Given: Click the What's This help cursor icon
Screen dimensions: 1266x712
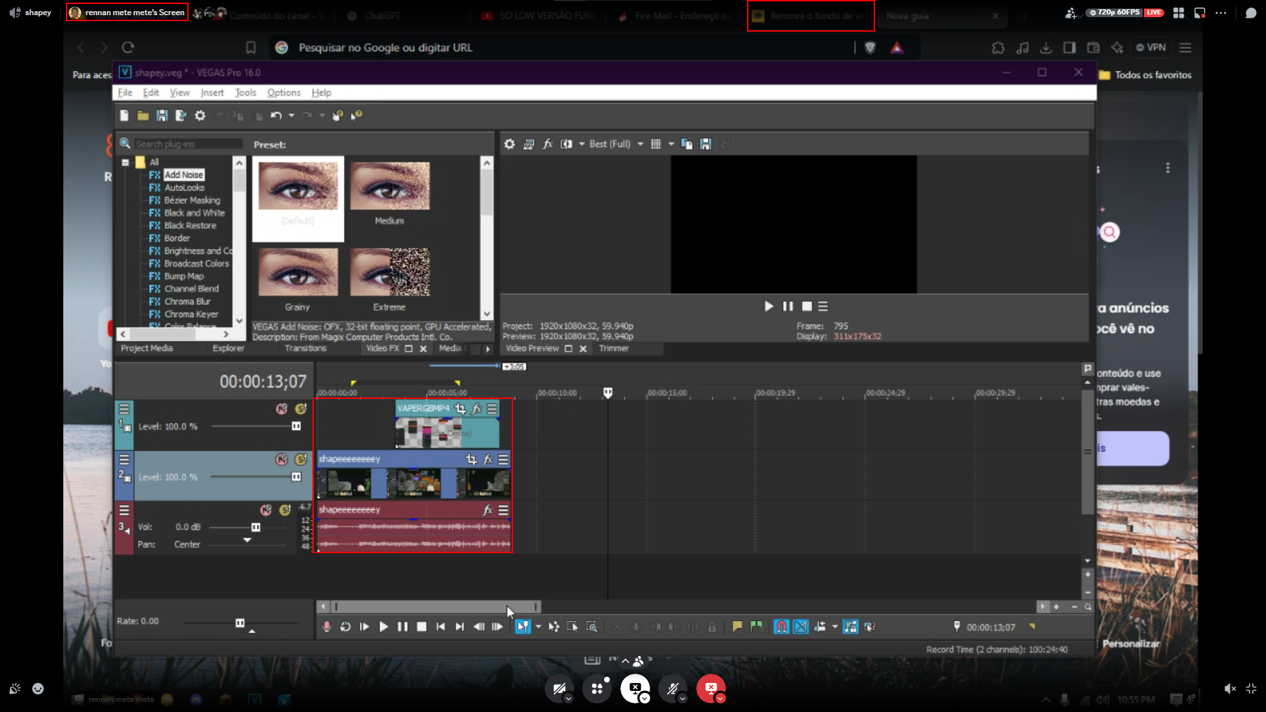Looking at the screenshot, I should pyautogui.click(x=356, y=115).
